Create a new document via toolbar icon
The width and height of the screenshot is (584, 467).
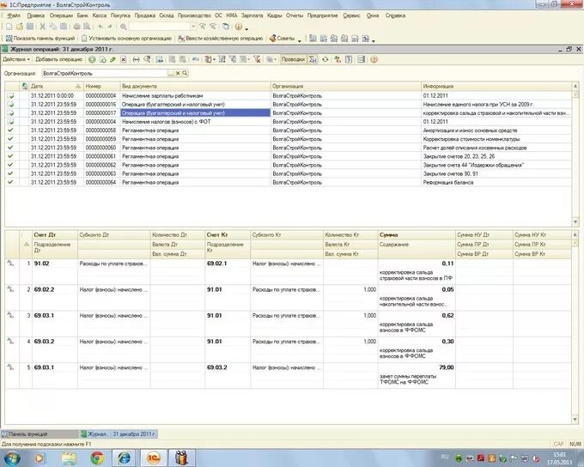pyautogui.click(x=9, y=27)
